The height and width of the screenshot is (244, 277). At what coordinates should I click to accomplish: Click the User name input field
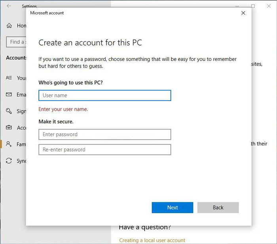click(105, 96)
